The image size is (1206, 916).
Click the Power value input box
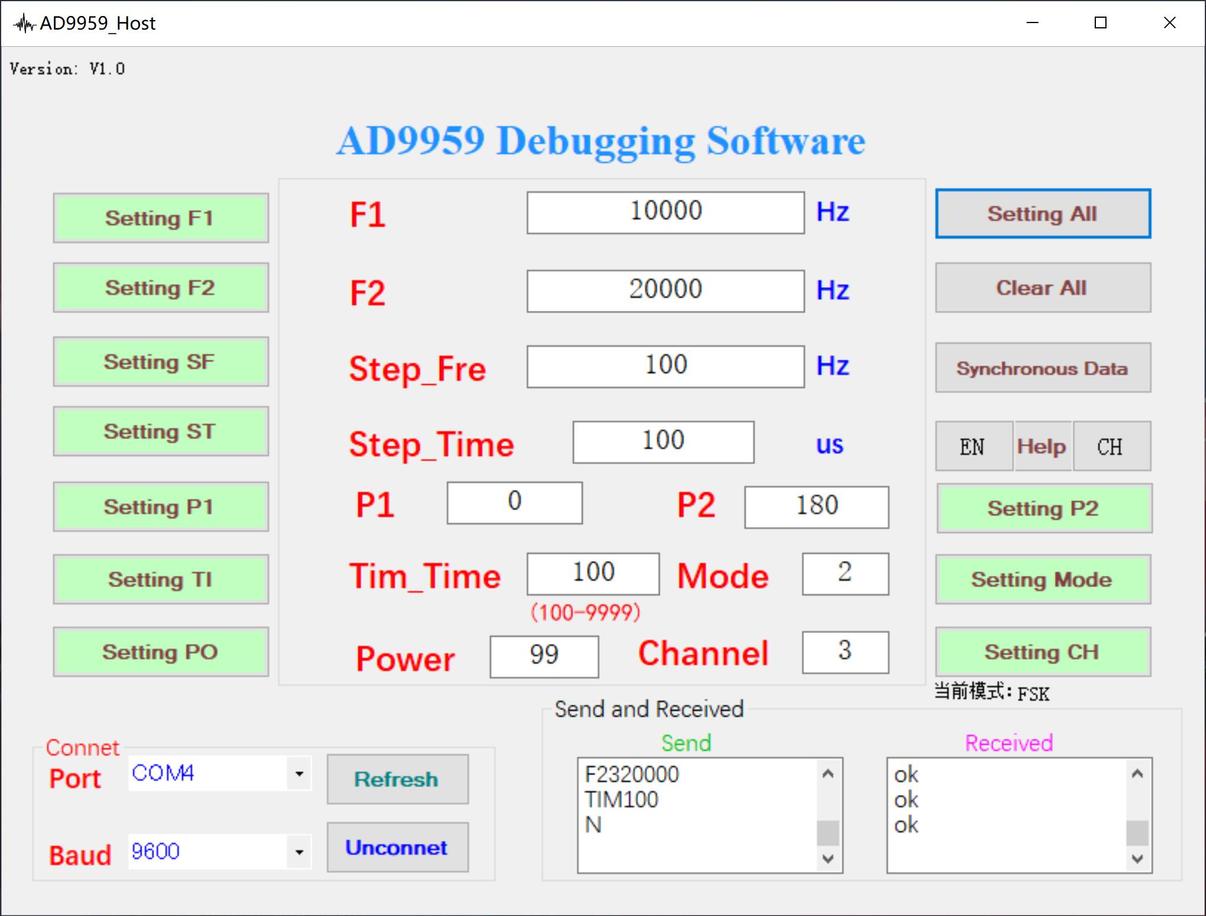(543, 656)
